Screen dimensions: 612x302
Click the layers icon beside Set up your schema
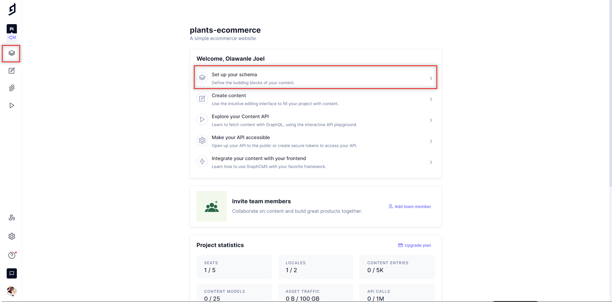(202, 77)
